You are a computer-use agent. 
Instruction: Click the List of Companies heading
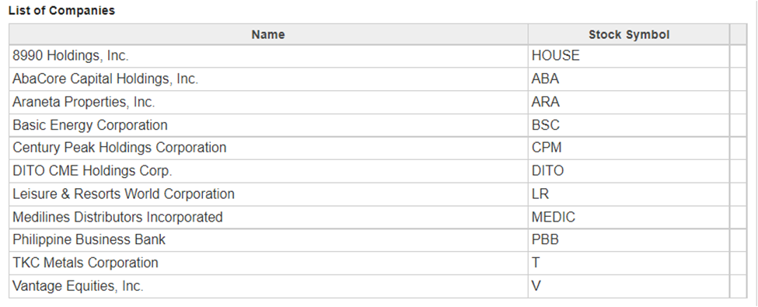point(62,11)
